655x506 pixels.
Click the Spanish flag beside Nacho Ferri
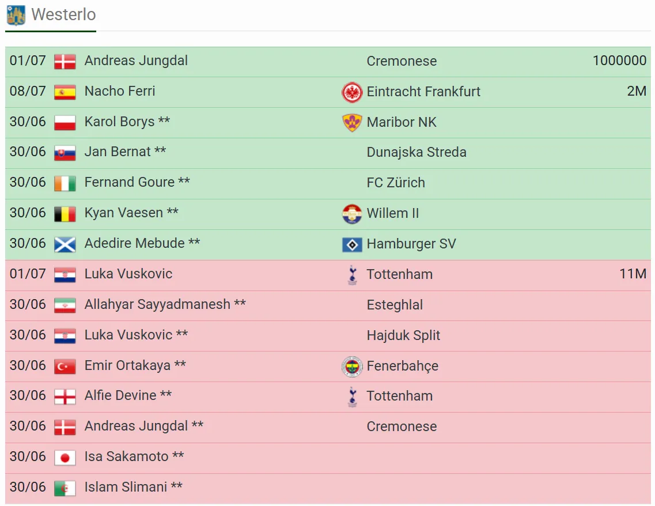[x=65, y=92]
